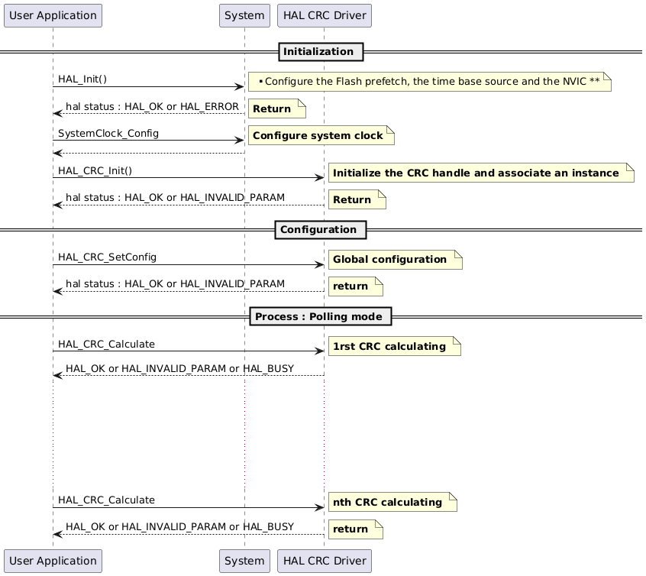Viewport: 646px width, 576px height.
Task: Click the bottom HAL CRC Driver box
Action: [x=324, y=561]
